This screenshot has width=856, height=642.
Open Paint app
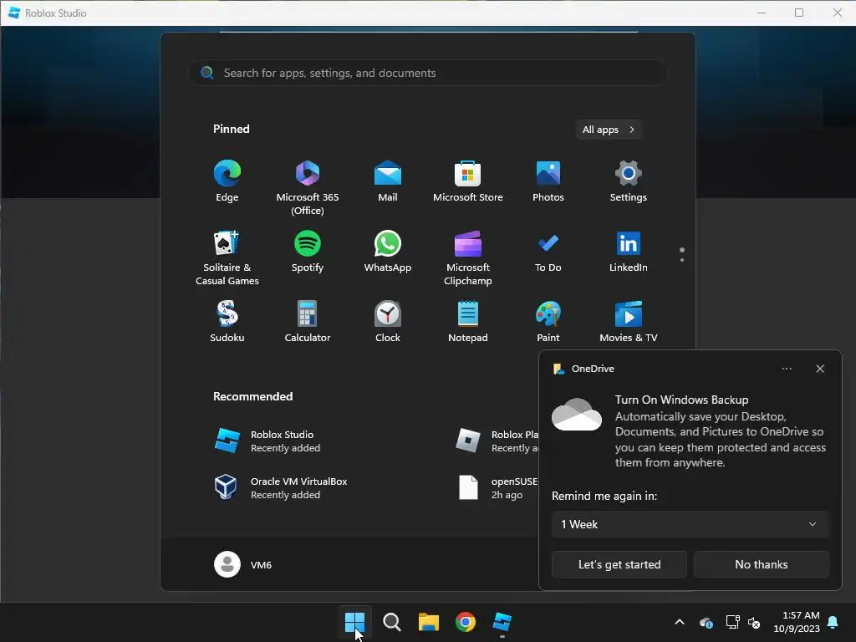(548, 322)
